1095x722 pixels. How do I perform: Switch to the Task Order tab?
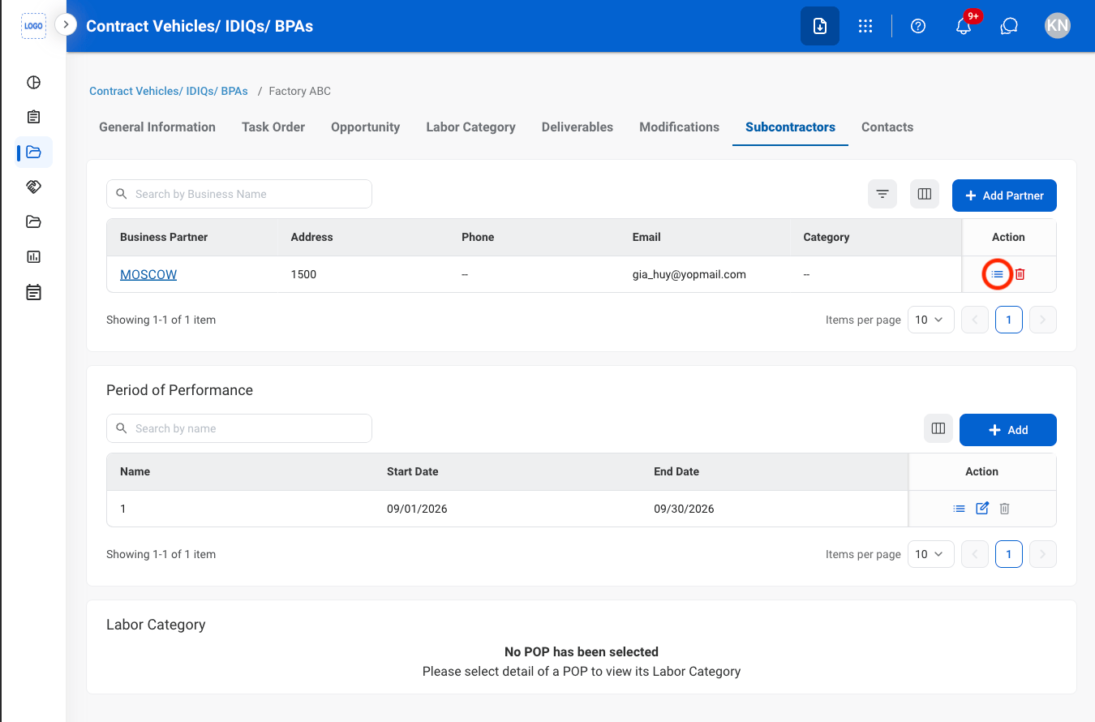pyautogui.click(x=273, y=127)
